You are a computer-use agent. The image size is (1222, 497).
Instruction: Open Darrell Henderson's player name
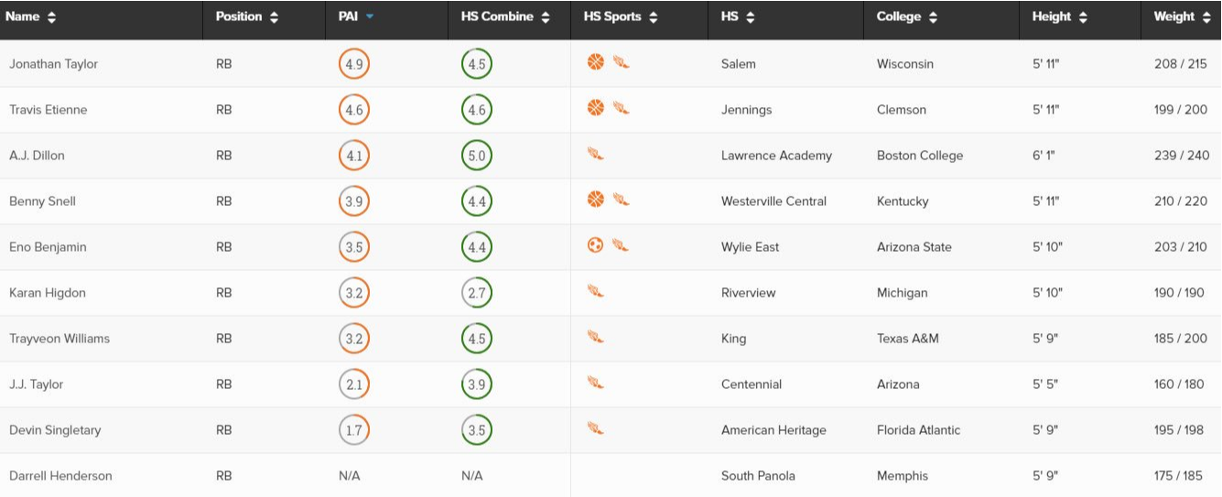tap(60, 476)
